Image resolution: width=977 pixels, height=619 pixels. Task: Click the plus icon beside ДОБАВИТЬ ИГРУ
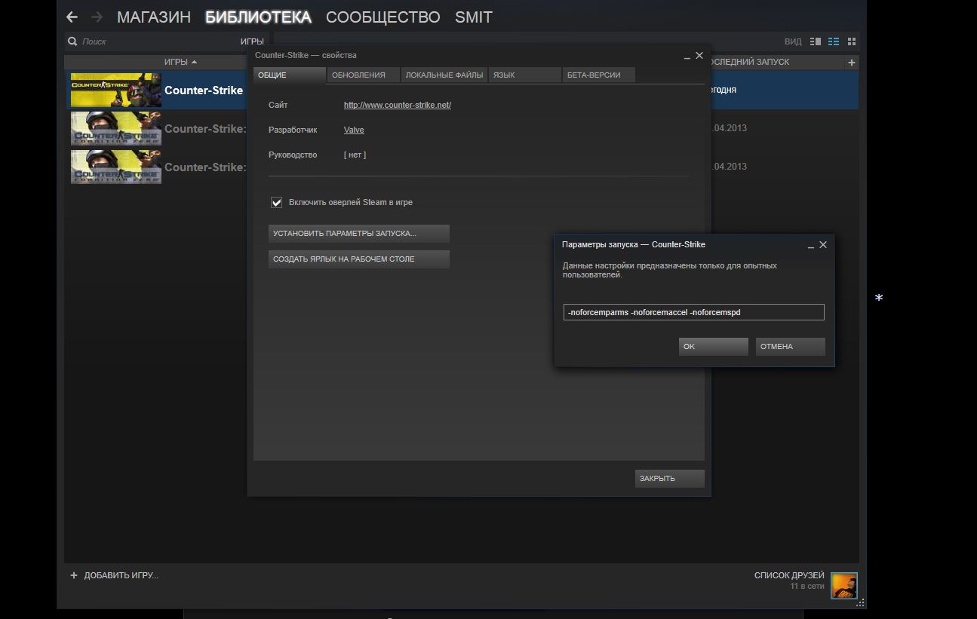(74, 575)
